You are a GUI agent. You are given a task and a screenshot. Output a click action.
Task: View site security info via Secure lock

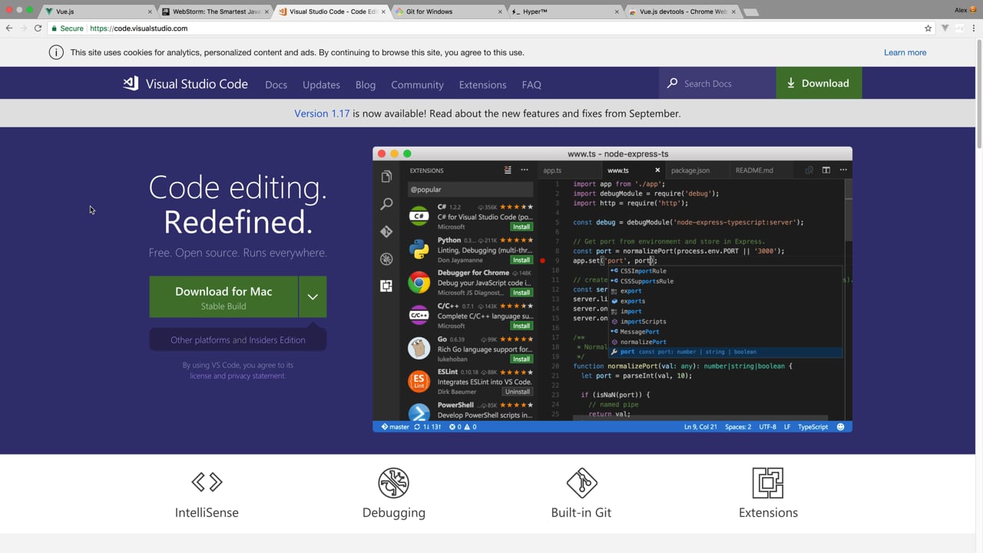pyautogui.click(x=67, y=28)
